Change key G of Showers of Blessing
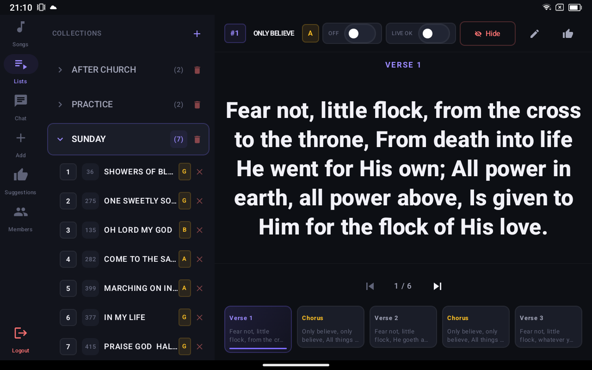The width and height of the screenshot is (592, 370). [x=185, y=172]
